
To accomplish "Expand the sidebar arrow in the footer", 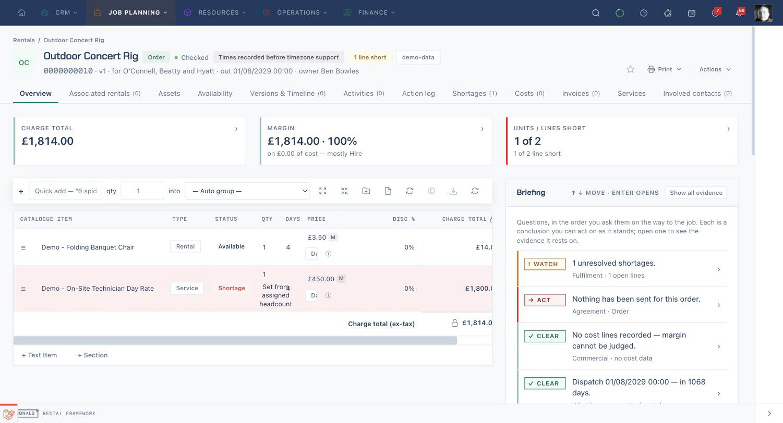I will tap(769, 414).
